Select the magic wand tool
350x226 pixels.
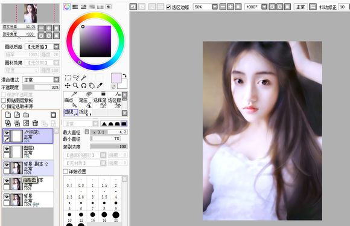click(83, 78)
